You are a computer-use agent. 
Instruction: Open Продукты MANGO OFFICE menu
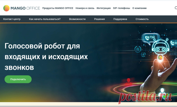58,8
